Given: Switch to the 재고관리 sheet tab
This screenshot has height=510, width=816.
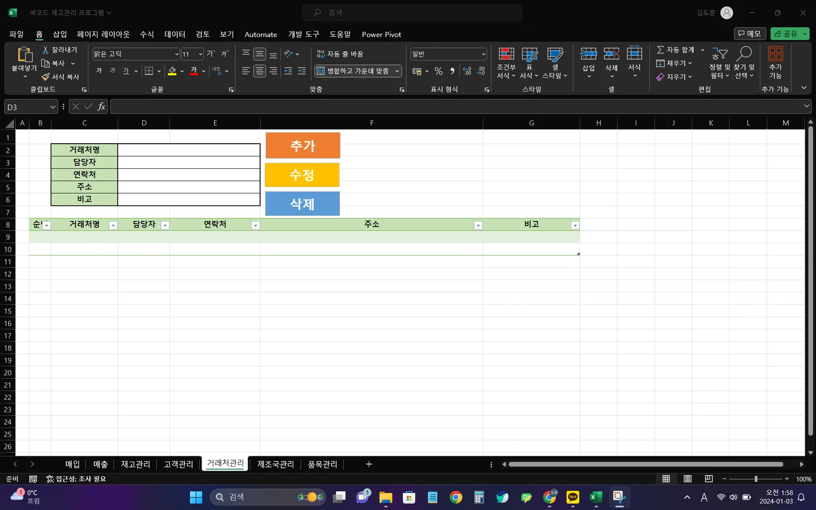Looking at the screenshot, I should [x=135, y=464].
